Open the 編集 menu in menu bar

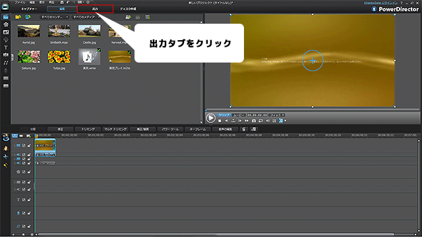click(32, 3)
